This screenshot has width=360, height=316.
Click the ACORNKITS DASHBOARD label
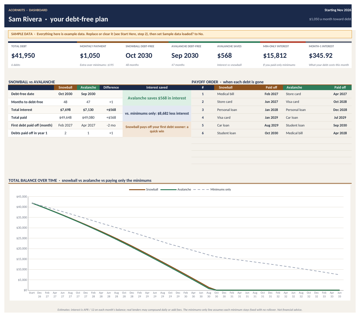(x=28, y=10)
